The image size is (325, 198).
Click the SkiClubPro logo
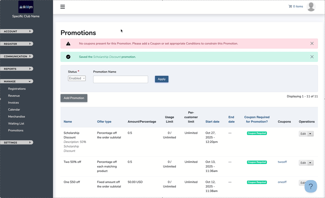pyautogui.click(x=26, y=7)
